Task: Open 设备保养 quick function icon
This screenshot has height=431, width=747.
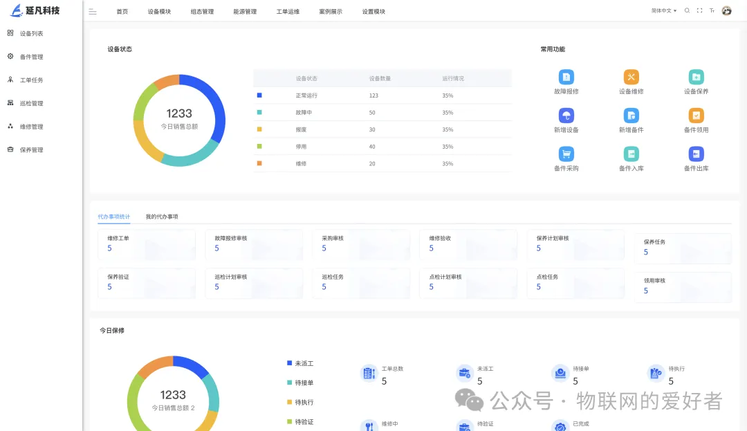Action: click(x=696, y=77)
